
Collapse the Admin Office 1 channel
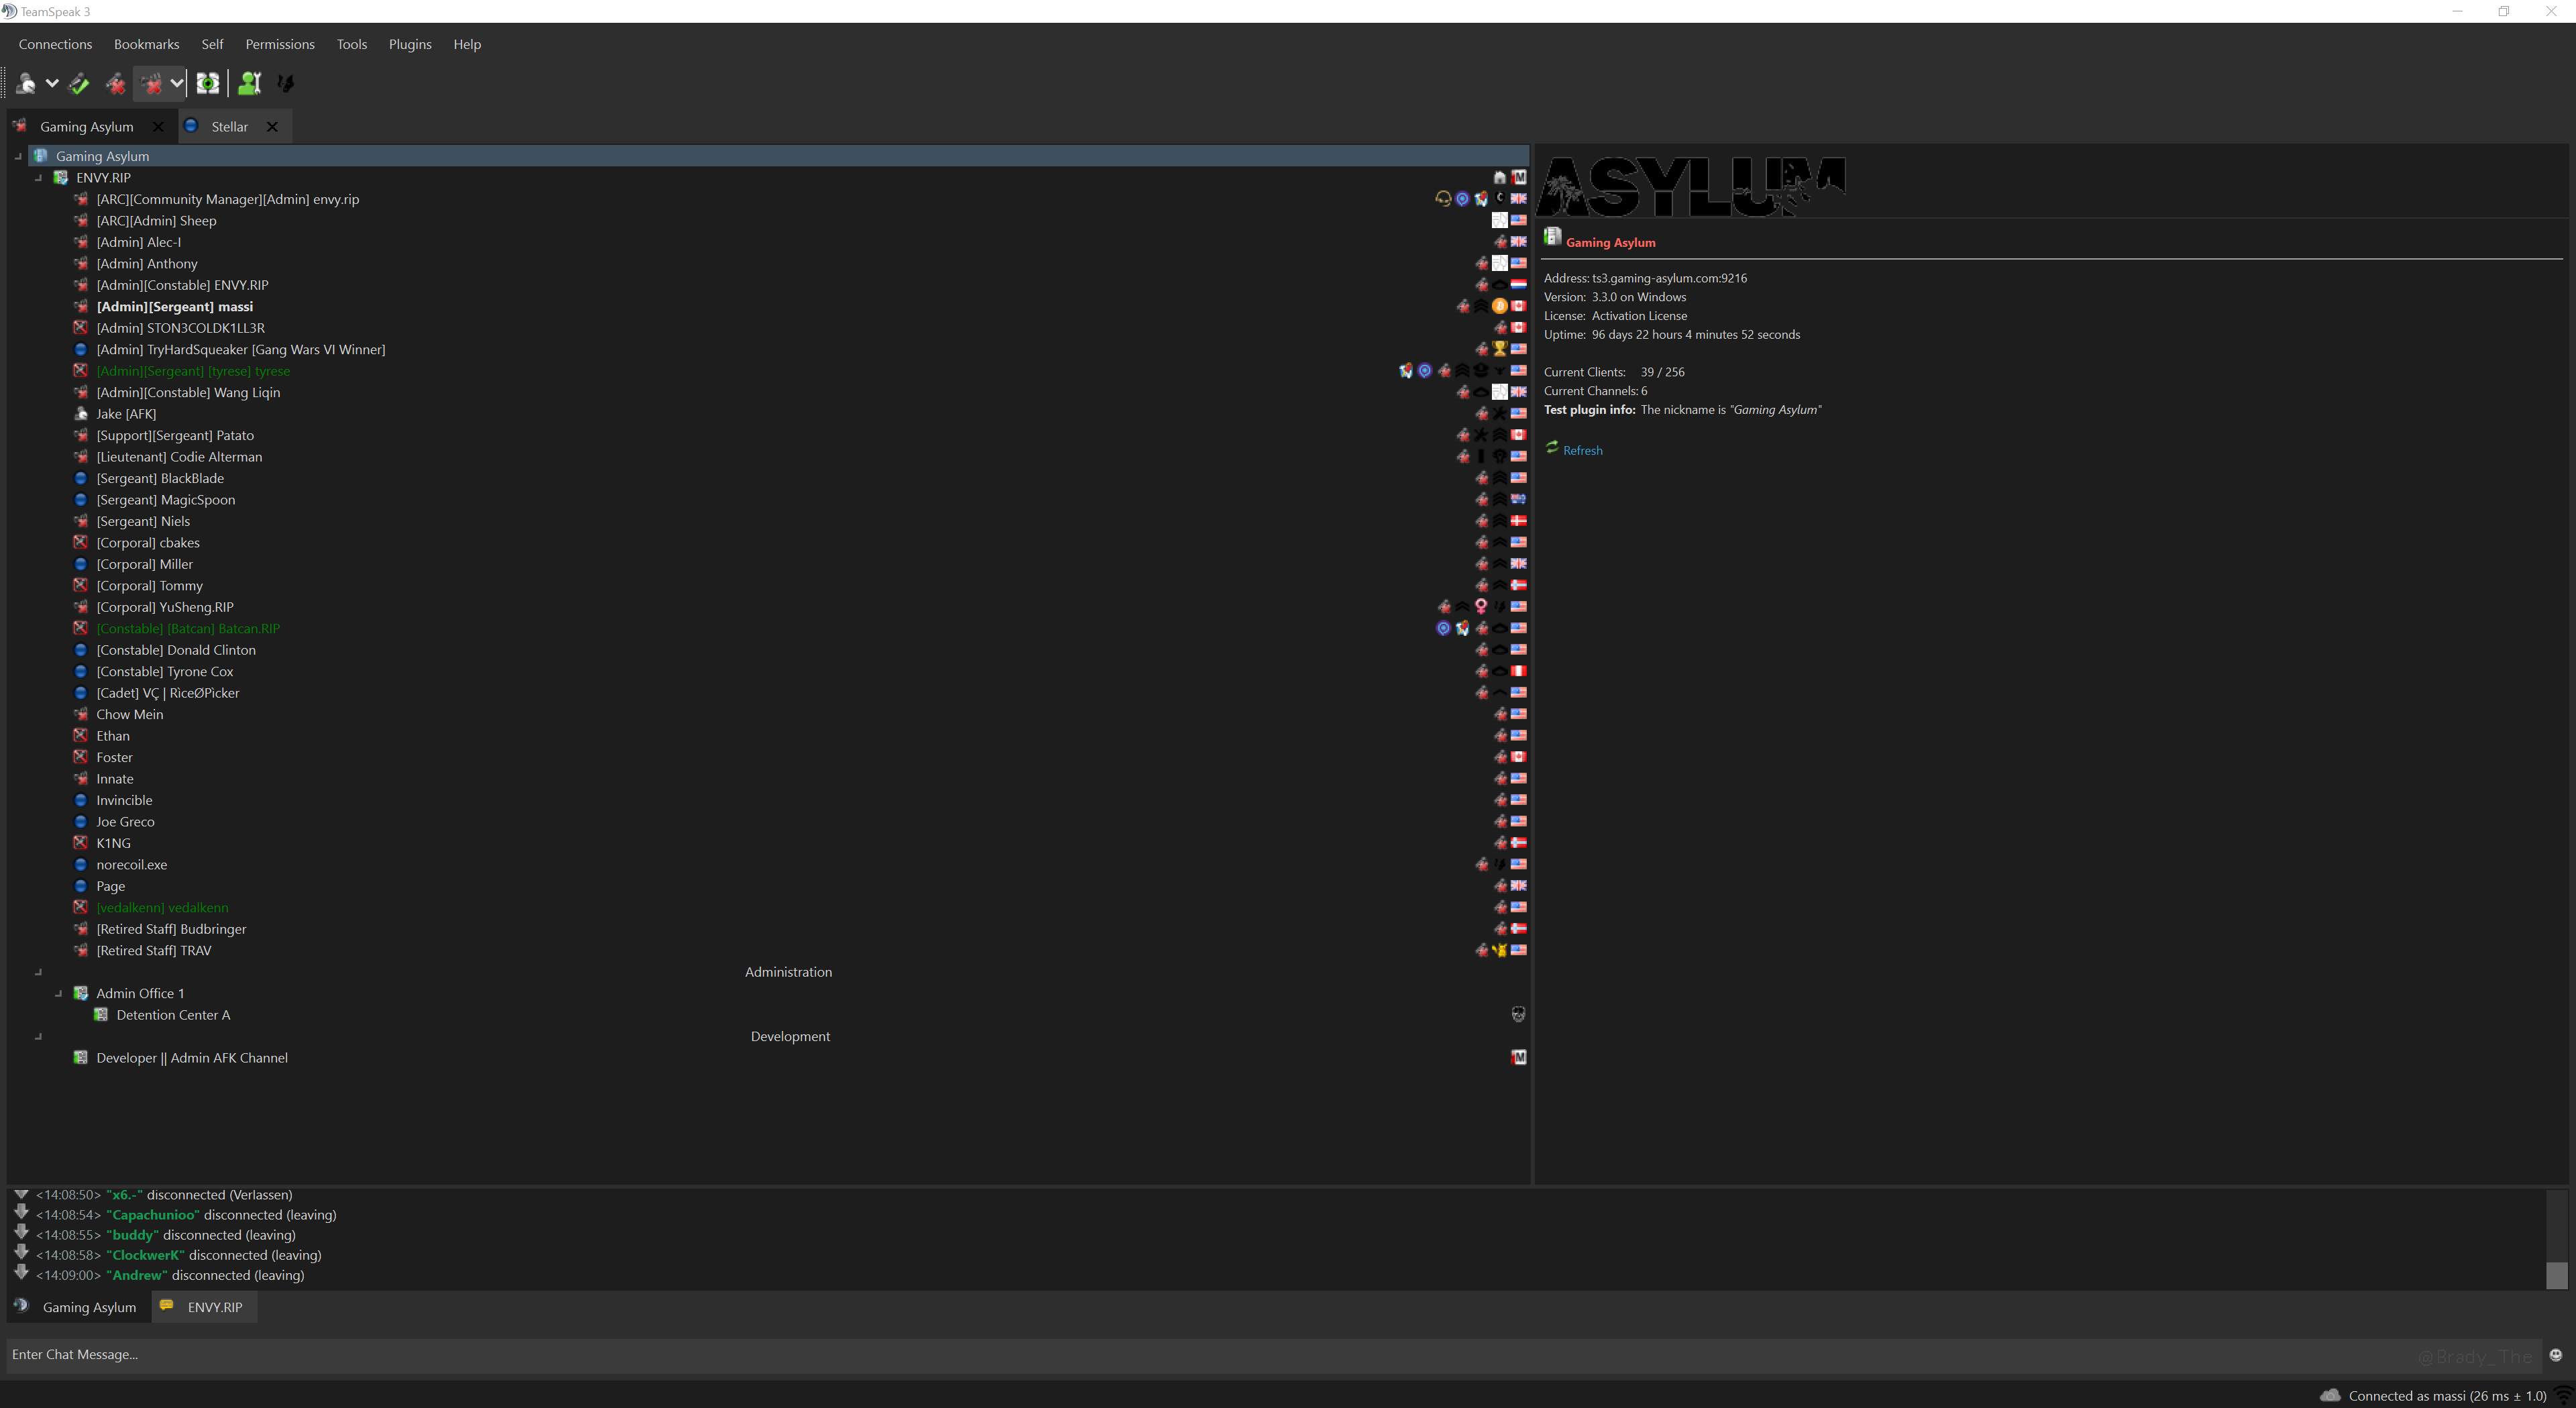58,993
